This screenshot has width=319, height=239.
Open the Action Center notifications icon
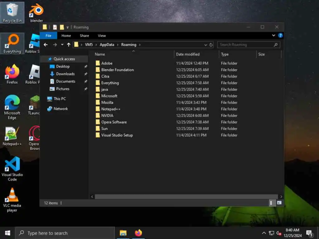[x=309, y=233]
